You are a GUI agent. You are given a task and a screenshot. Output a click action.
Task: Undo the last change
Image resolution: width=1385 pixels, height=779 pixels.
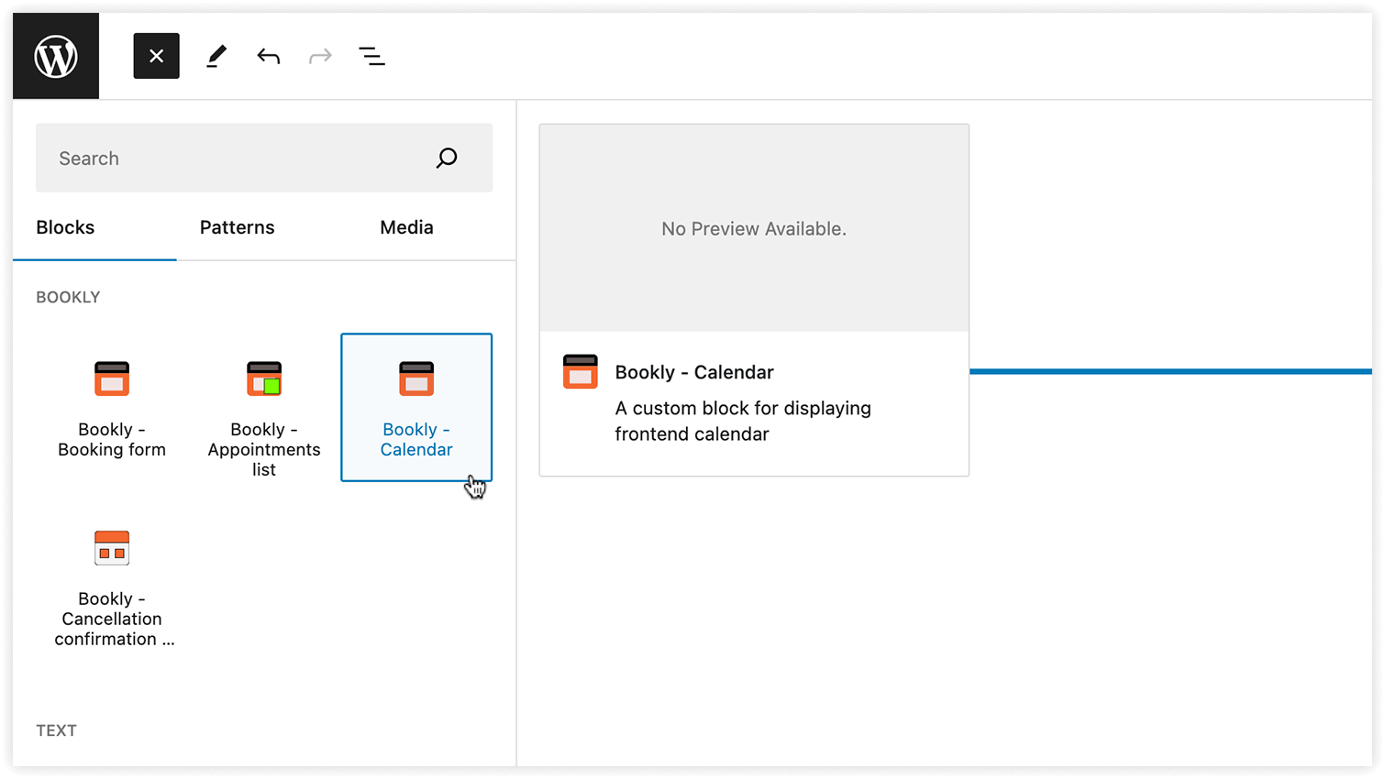[268, 56]
